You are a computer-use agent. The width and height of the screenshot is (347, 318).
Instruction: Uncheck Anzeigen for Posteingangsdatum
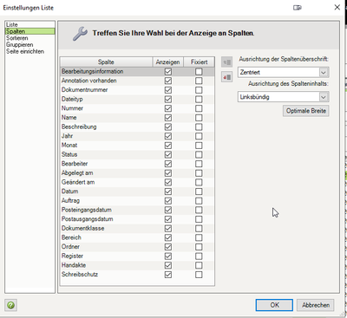168,211
